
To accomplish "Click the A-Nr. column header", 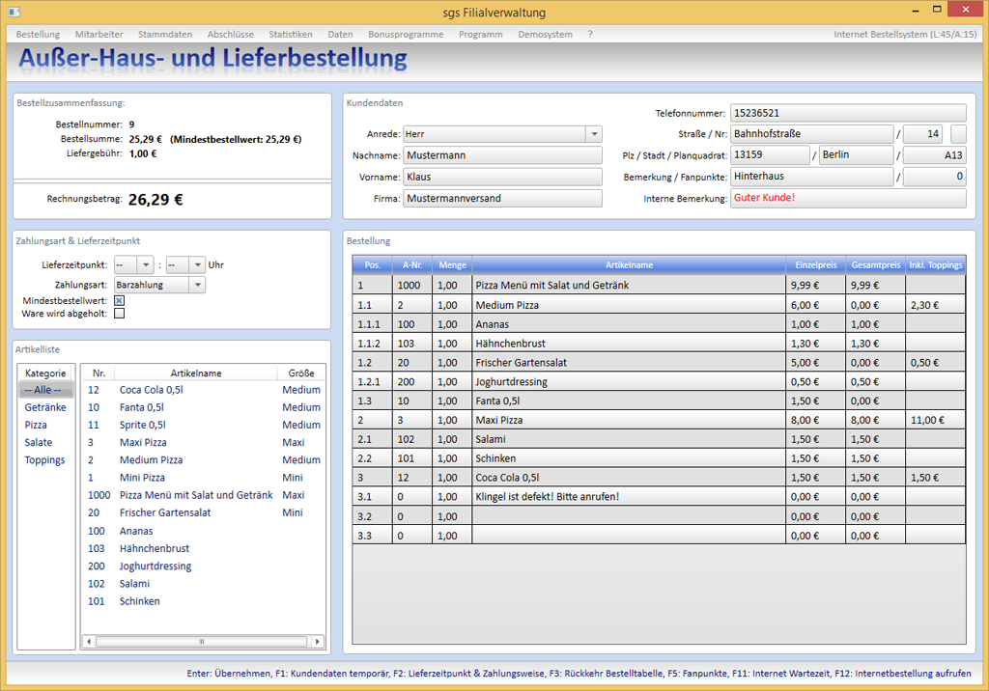I will (x=412, y=264).
